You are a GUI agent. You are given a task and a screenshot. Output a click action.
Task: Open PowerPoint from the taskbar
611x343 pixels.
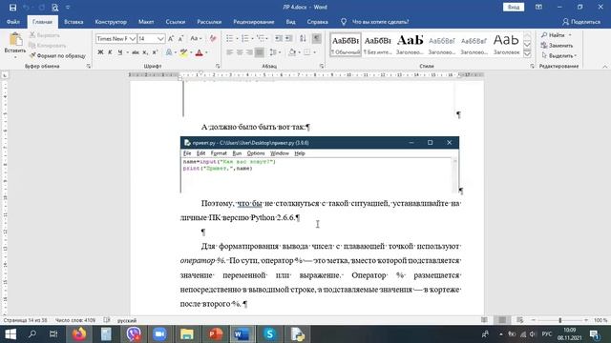(215, 334)
